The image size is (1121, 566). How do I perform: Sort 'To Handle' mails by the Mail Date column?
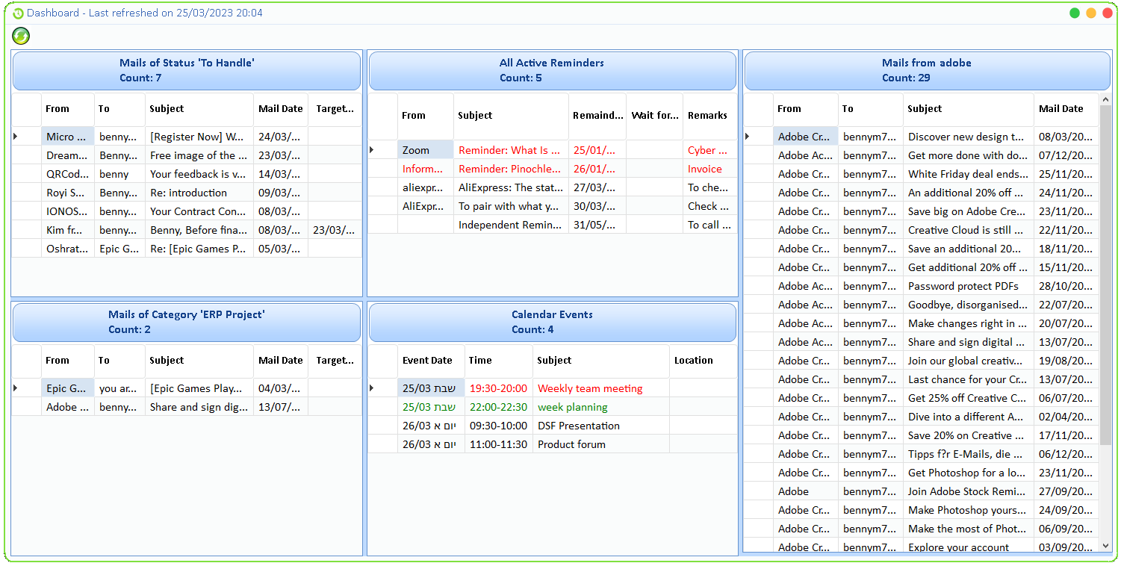point(280,108)
